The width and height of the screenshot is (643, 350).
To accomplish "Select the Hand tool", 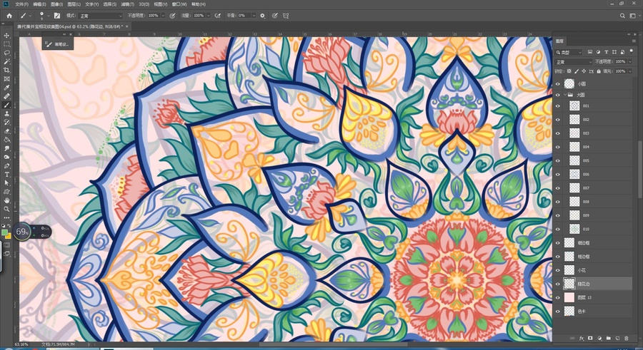I will (6, 200).
